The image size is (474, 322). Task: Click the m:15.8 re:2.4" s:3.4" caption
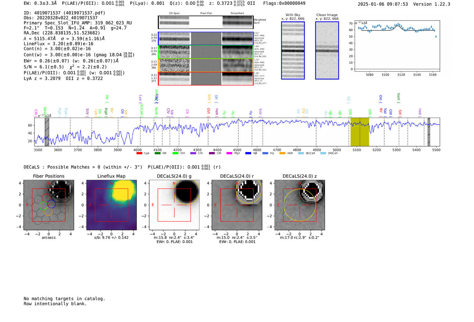click(x=174, y=238)
